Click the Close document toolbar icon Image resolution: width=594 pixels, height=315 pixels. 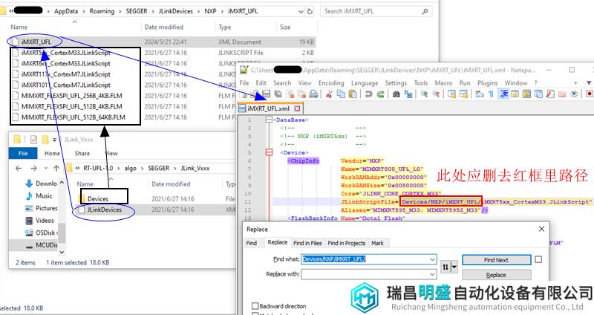(290, 94)
